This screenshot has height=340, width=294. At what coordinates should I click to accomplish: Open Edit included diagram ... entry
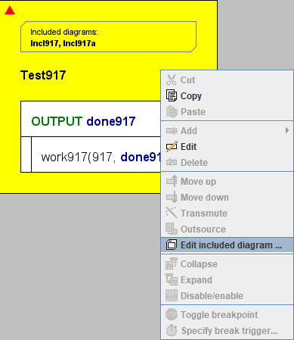[x=227, y=245]
